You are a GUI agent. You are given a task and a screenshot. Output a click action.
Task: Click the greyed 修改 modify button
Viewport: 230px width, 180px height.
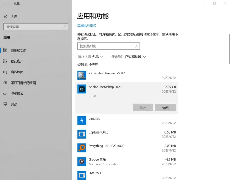(143, 108)
